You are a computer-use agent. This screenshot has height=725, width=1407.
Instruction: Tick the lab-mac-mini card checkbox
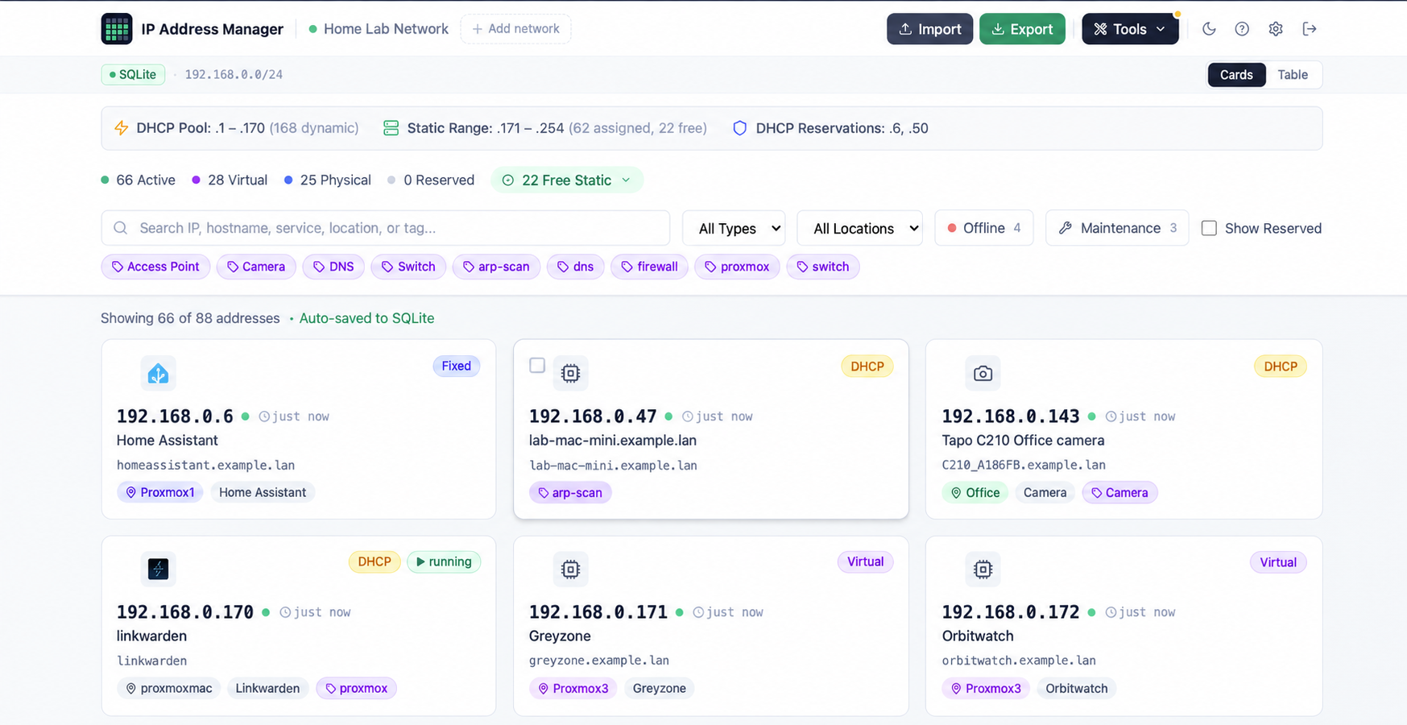[x=537, y=365]
